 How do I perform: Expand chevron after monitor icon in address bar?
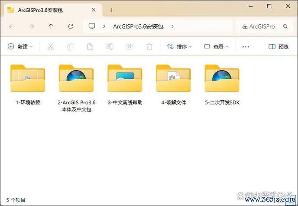(104, 26)
